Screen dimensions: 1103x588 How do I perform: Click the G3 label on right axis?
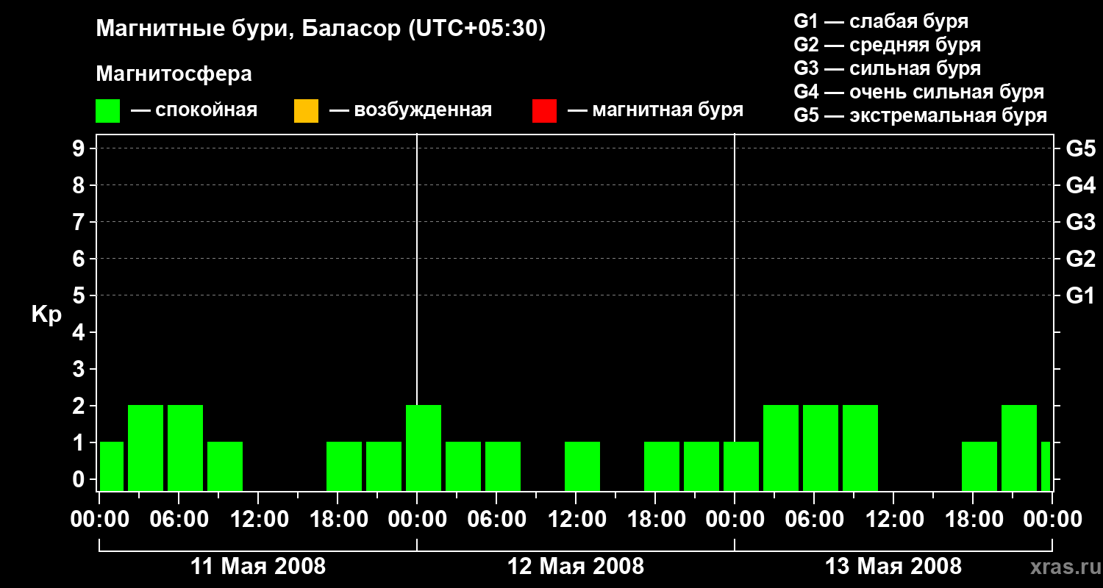tap(1080, 222)
